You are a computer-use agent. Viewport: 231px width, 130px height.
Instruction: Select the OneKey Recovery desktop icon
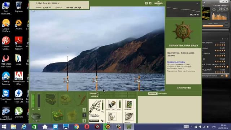tap(6, 79)
